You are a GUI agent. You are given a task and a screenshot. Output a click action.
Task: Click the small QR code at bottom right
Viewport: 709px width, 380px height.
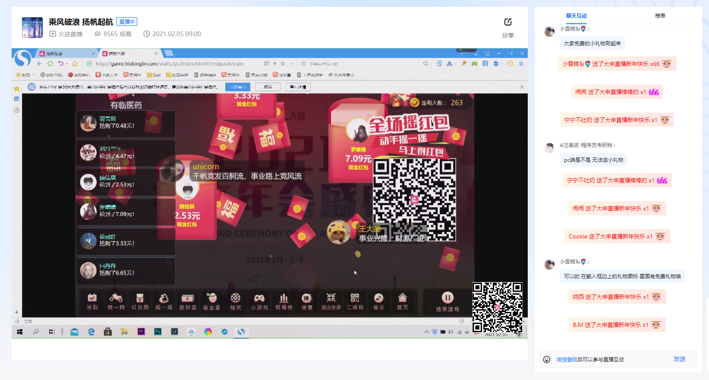coord(497,307)
